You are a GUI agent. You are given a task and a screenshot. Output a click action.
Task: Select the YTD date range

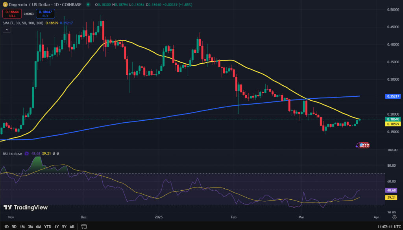pyautogui.click(x=48, y=227)
